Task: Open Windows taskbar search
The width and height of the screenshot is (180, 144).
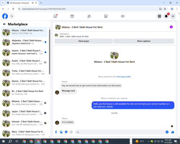Action: (10, 141)
